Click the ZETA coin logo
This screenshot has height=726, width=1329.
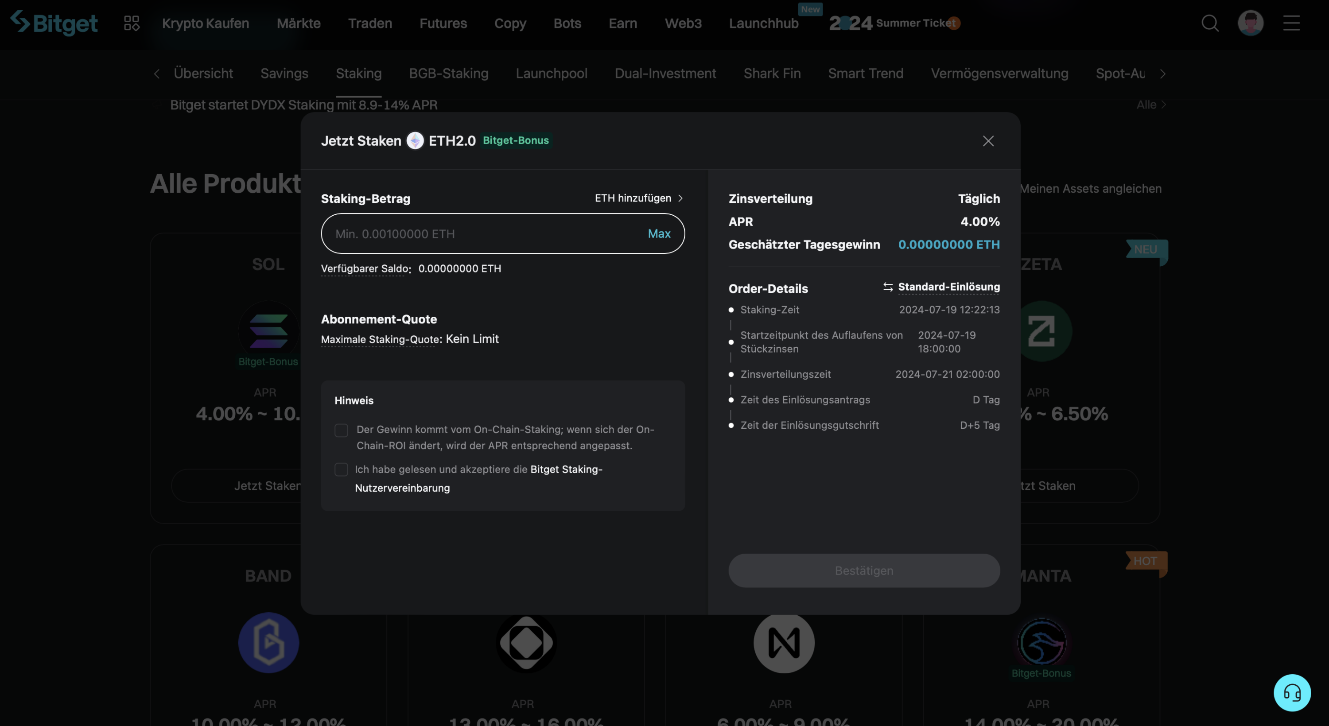(x=1041, y=331)
